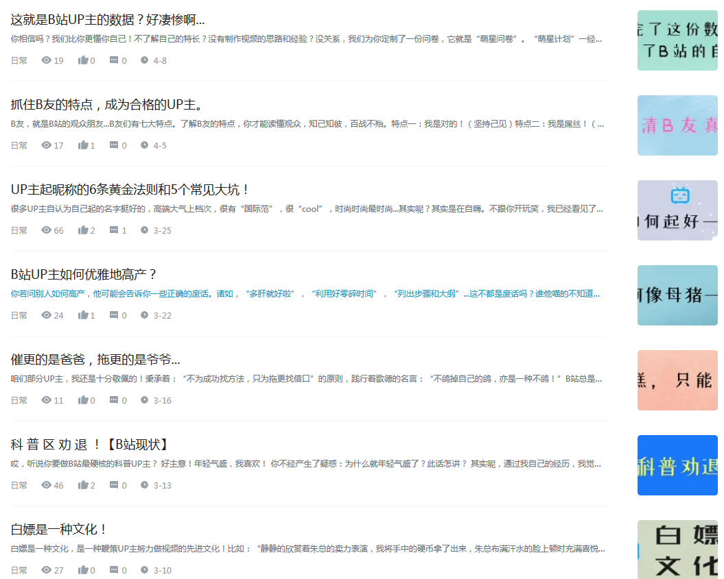Click summary text starting 很多UP主自认为
The image size is (724, 579).
(x=307, y=208)
